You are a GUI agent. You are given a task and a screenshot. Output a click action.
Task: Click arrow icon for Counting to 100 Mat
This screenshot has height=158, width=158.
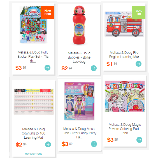(48, 144)
